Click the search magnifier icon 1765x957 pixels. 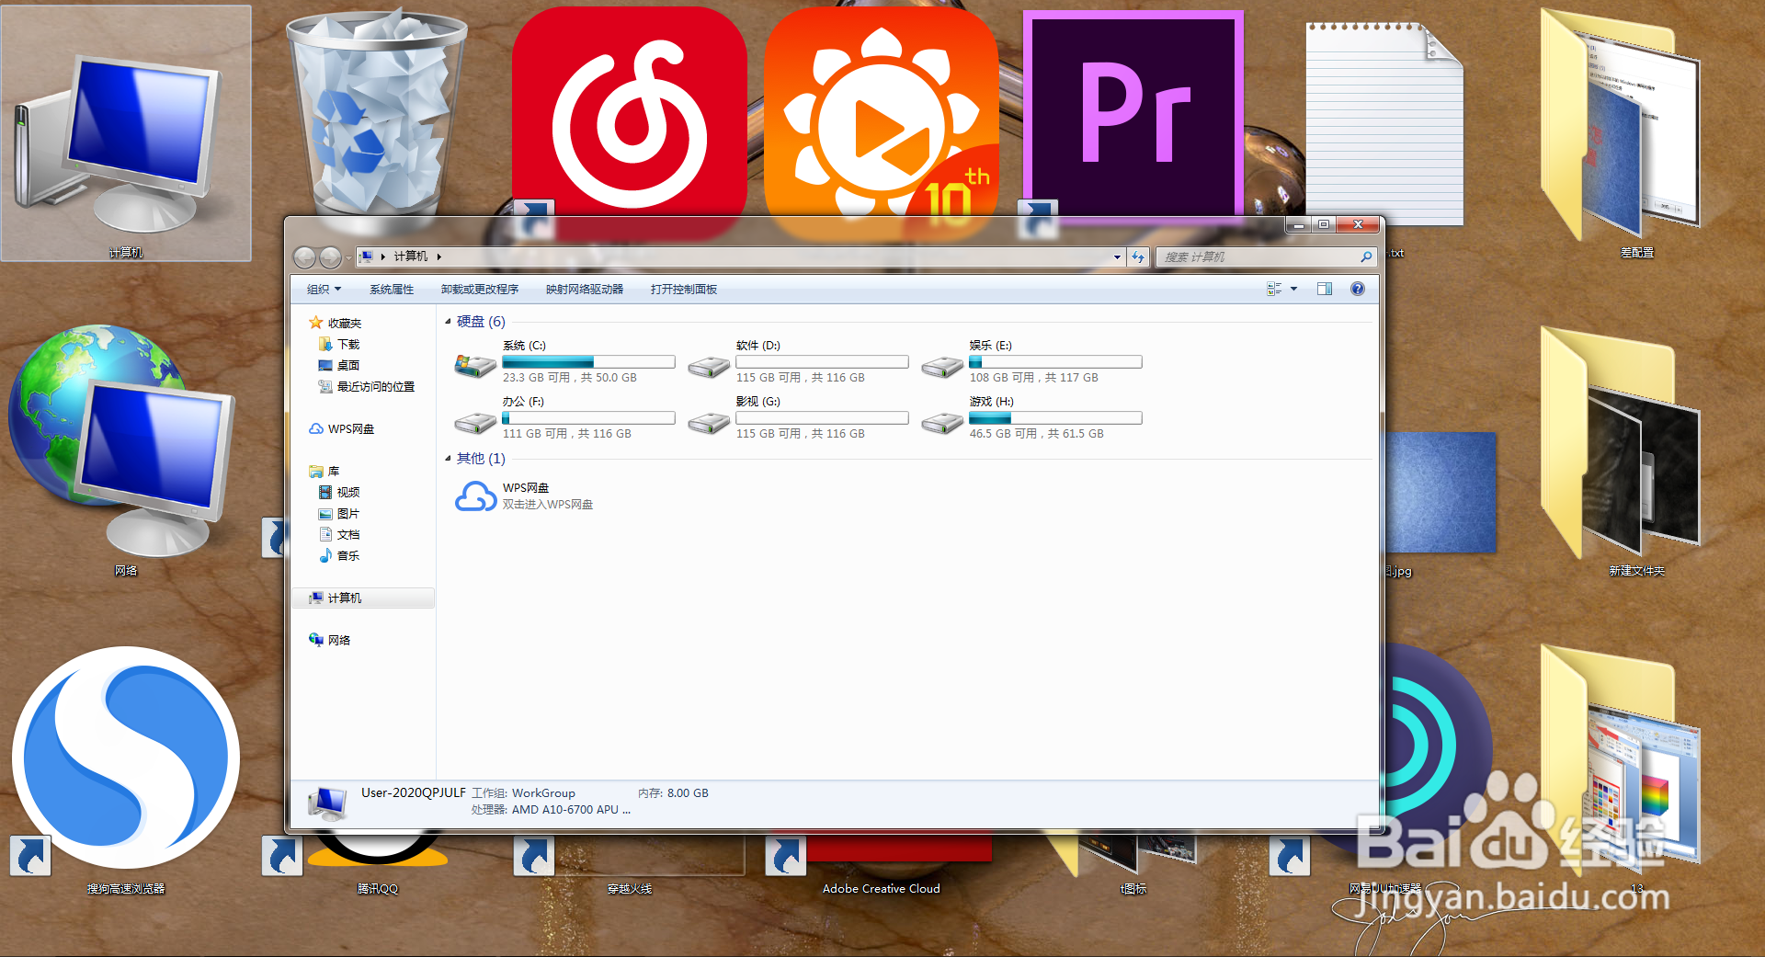(x=1366, y=257)
